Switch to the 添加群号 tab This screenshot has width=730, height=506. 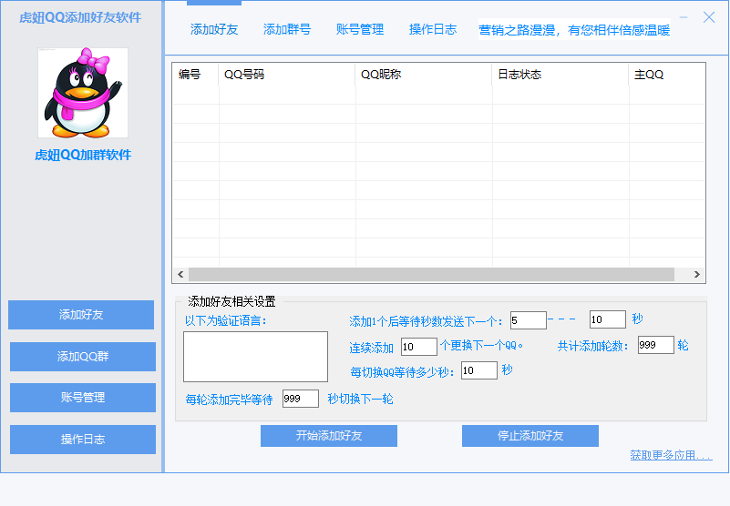pyautogui.click(x=287, y=29)
